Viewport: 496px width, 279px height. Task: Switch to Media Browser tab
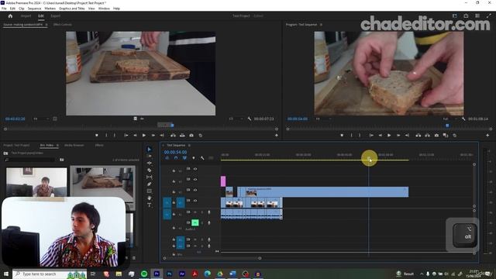(x=74, y=145)
